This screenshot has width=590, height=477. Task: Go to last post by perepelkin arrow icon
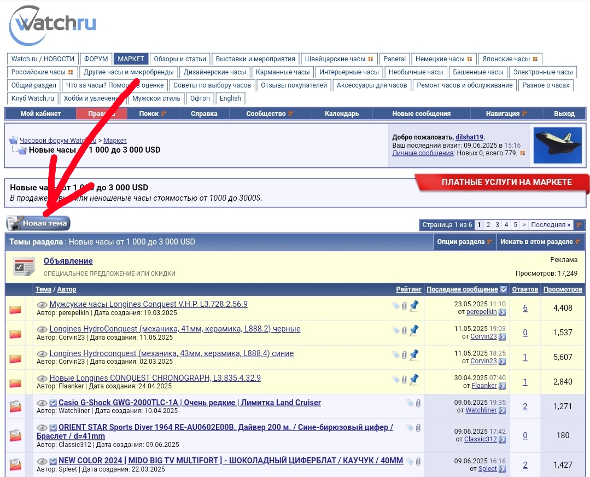502,312
